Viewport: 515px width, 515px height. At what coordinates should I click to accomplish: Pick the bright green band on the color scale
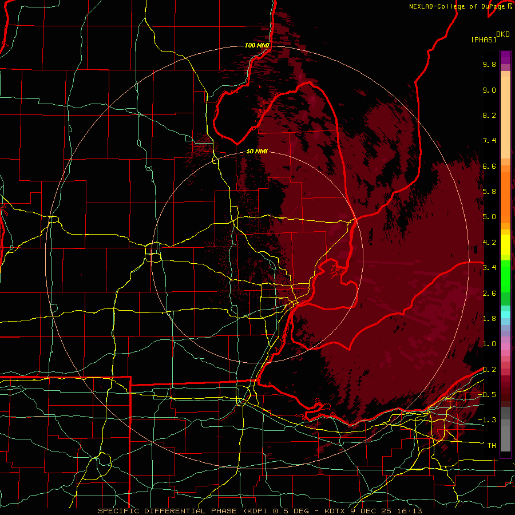click(505, 276)
